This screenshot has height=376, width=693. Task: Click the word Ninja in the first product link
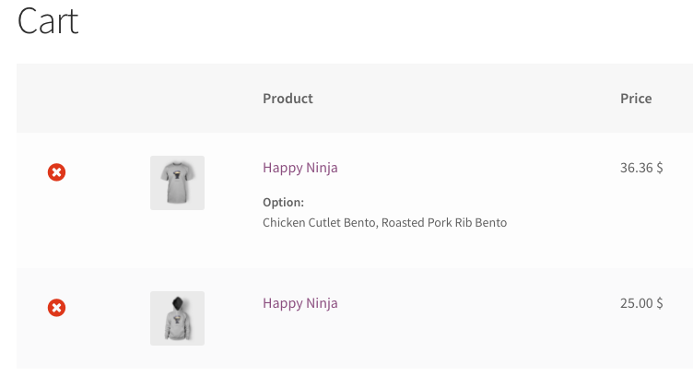point(321,168)
